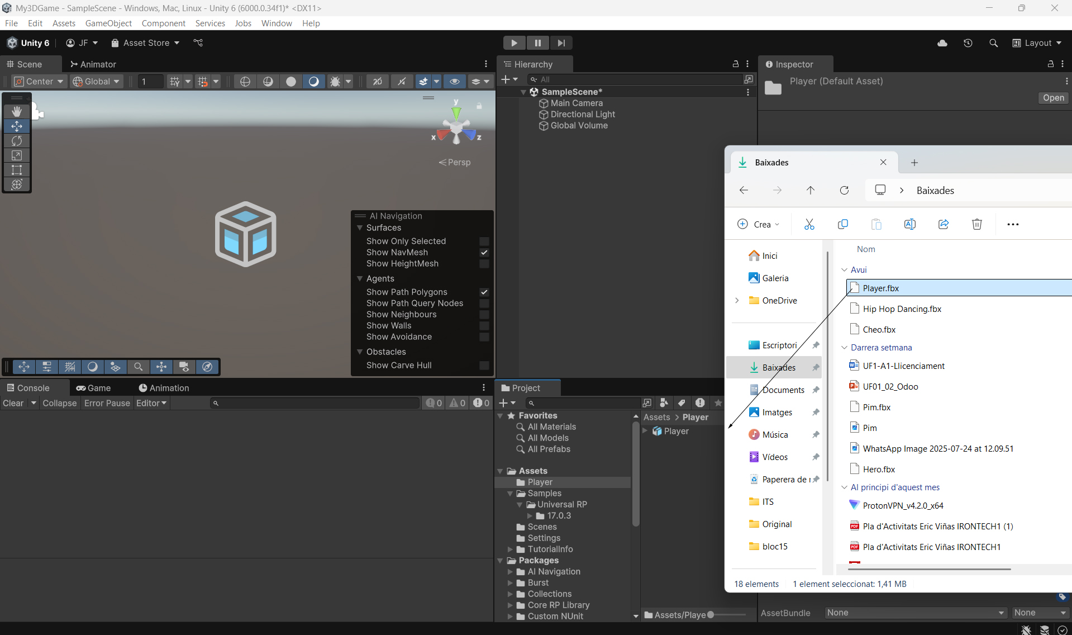Open the GameObject menu
This screenshot has width=1072, height=635.
coord(108,23)
